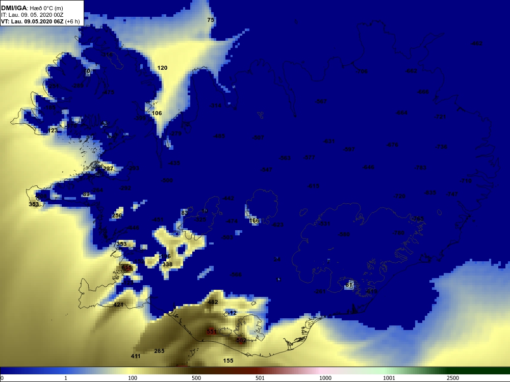Click the map value -615
This screenshot has height=382, width=510.
tap(313, 186)
